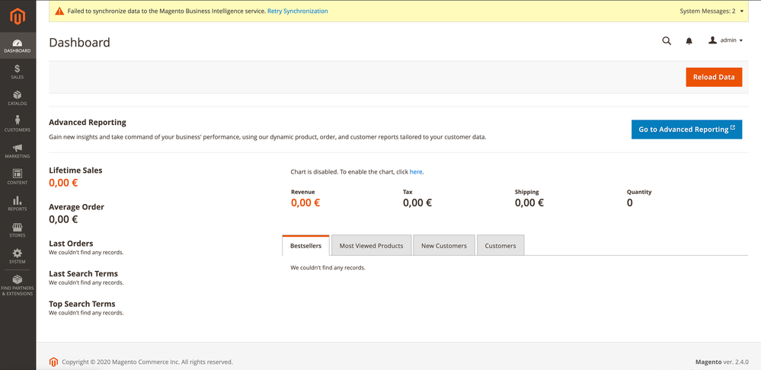Image resolution: width=761 pixels, height=370 pixels.
Task: Click the search magnifier icon
Action: (x=667, y=41)
